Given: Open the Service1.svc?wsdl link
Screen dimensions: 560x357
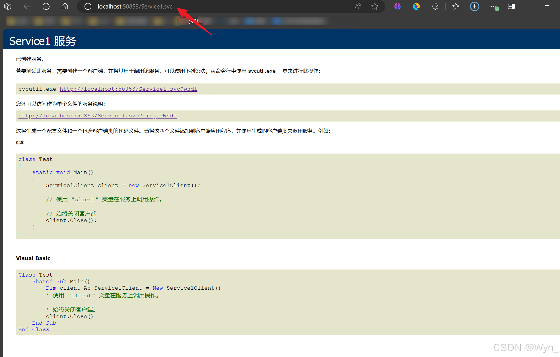Looking at the screenshot, I should (128, 89).
